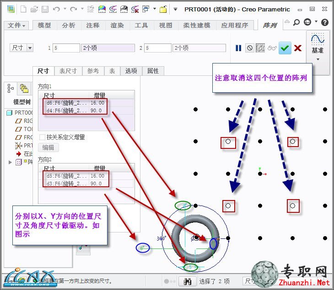
Task: Open the 表尺寸 panel tab
Action: pos(68,71)
